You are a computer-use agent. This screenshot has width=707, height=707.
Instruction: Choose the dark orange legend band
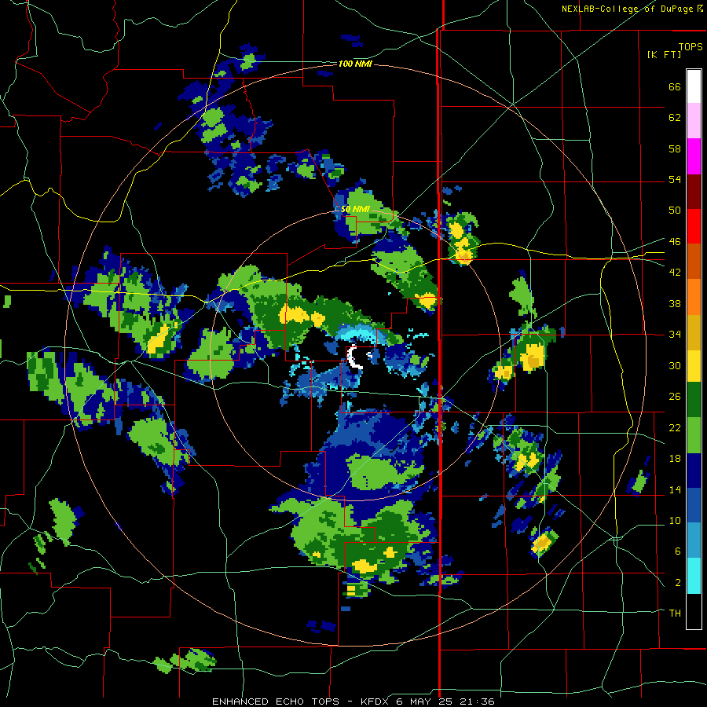click(694, 262)
